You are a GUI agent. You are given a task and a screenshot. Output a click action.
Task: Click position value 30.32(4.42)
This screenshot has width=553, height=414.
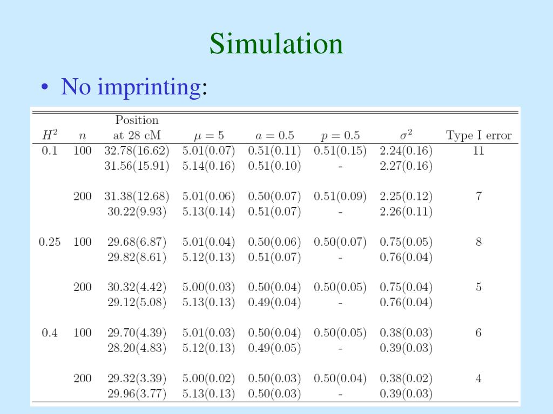[x=137, y=287]
